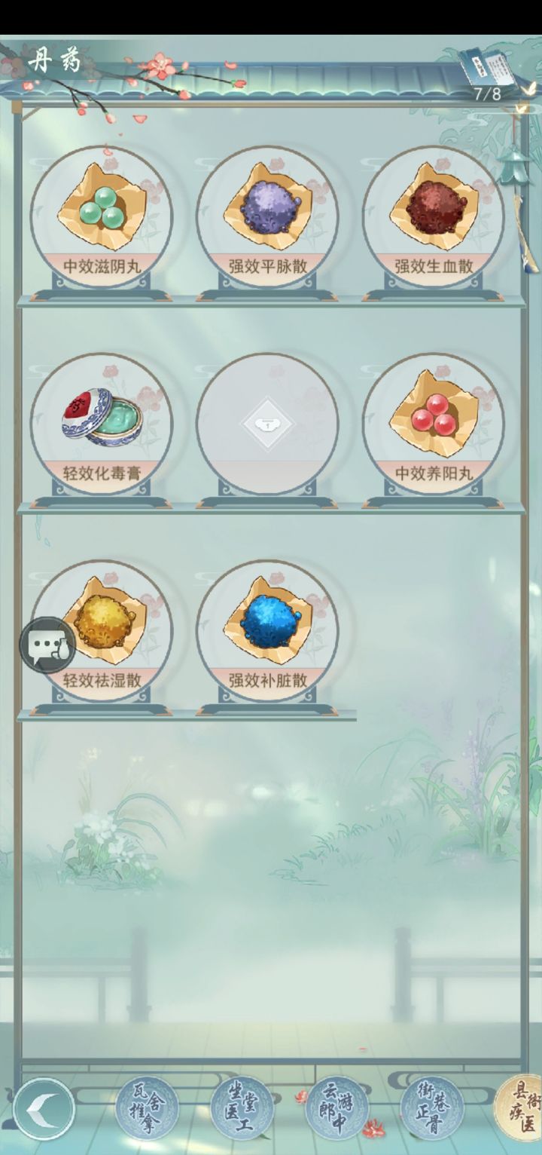Go back using the arrow button
Image resolution: width=542 pixels, height=1155 pixels.
click(44, 1108)
